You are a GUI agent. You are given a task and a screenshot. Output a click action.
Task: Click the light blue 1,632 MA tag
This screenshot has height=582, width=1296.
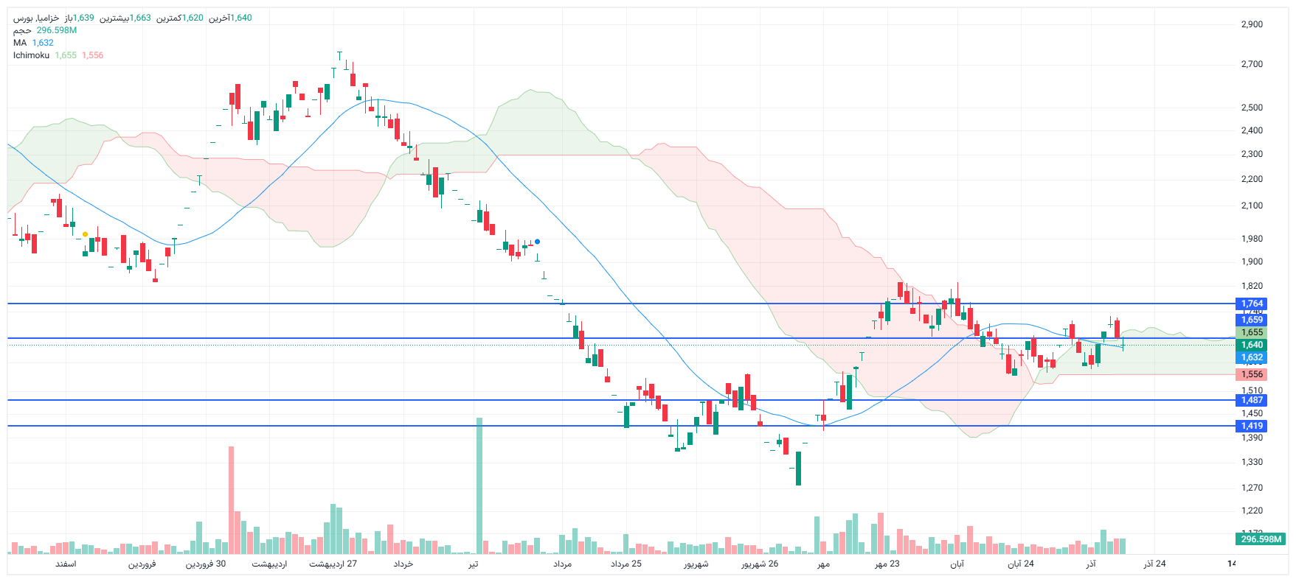click(1251, 357)
